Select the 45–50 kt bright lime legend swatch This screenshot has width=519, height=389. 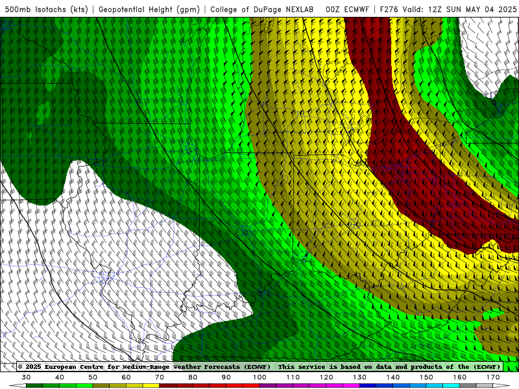tap(84, 386)
